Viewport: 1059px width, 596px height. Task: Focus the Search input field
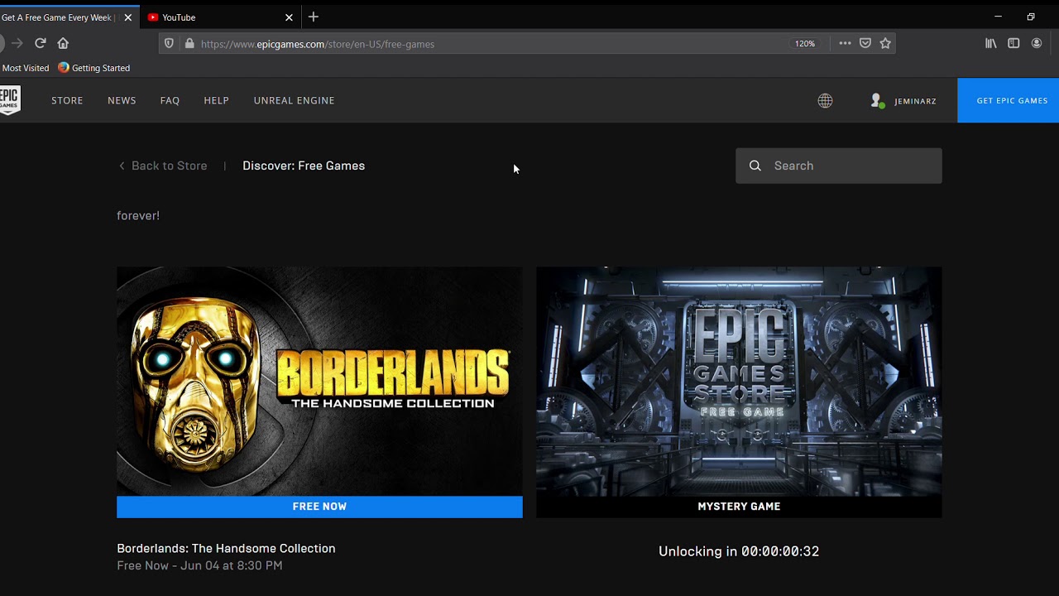838,166
